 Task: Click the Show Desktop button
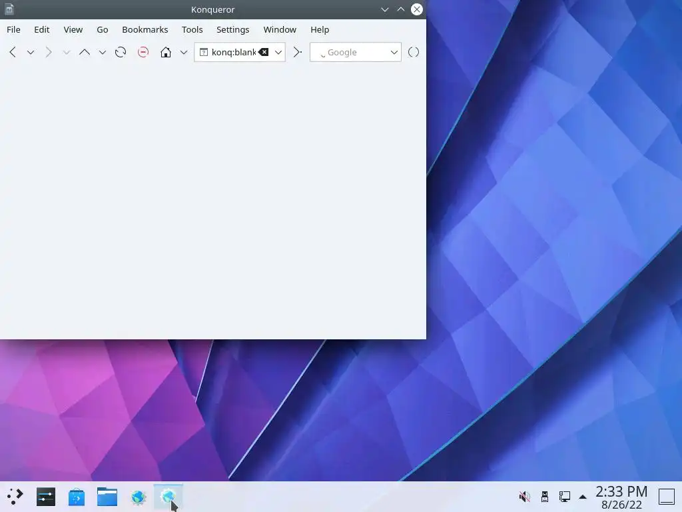[667, 497]
